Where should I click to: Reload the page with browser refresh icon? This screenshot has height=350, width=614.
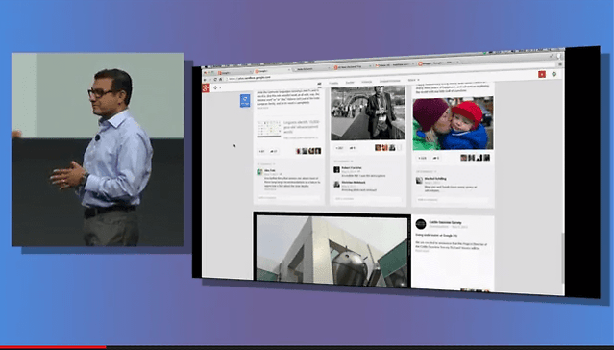pos(215,79)
